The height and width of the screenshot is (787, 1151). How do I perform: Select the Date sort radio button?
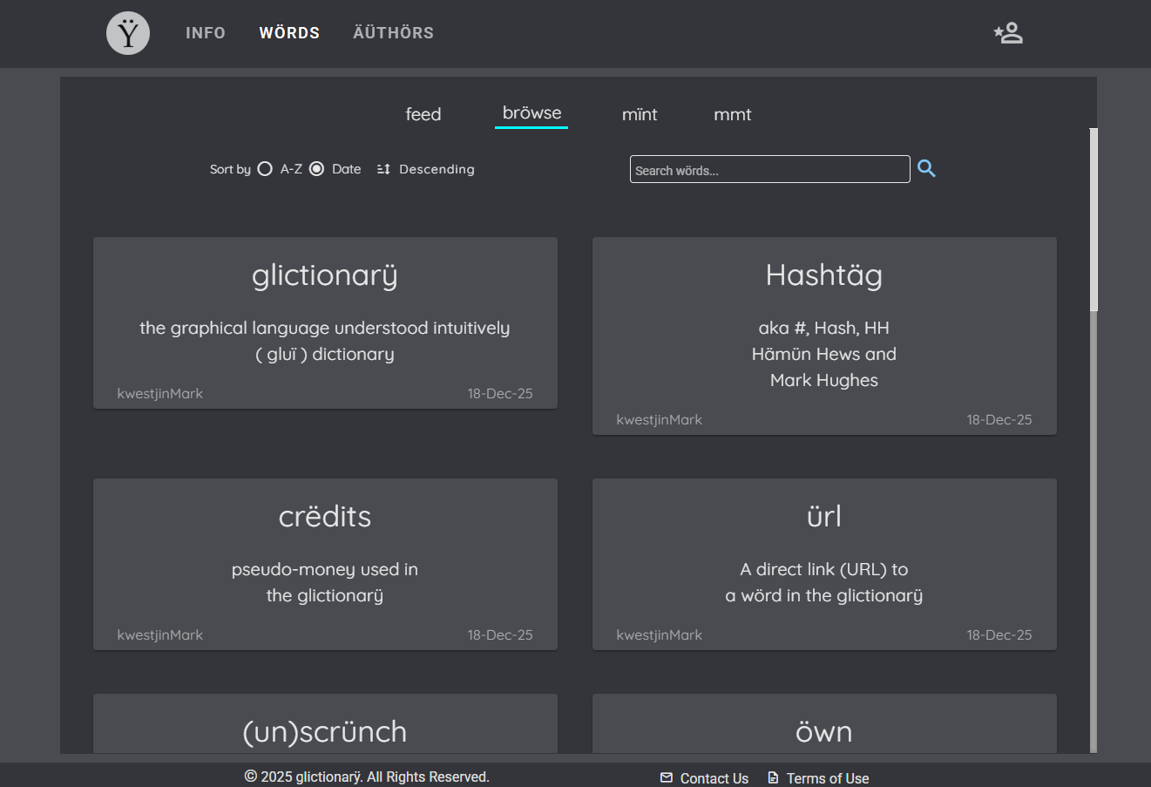[317, 169]
